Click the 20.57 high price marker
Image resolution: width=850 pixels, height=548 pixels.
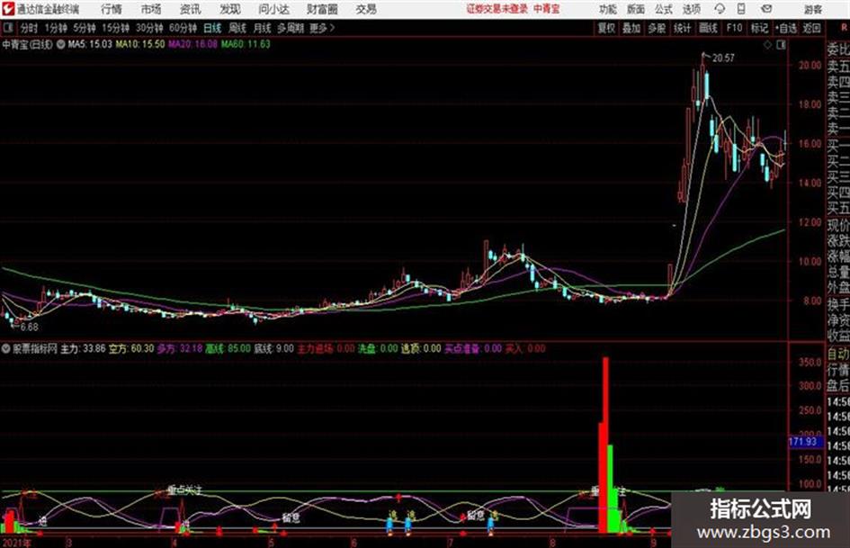click(723, 58)
